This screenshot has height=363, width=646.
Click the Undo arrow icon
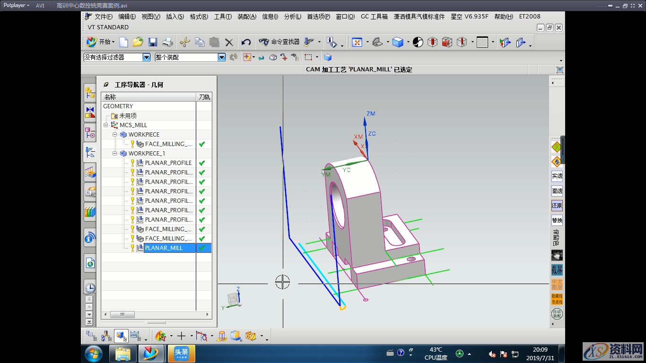coord(246,43)
